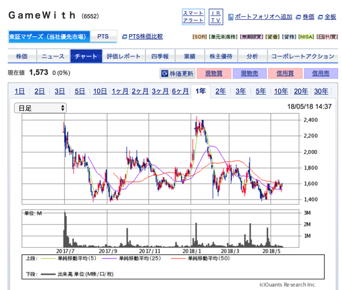The height and width of the screenshot is (290, 342).
Task: Open the 分析 tab
Action: (253, 56)
